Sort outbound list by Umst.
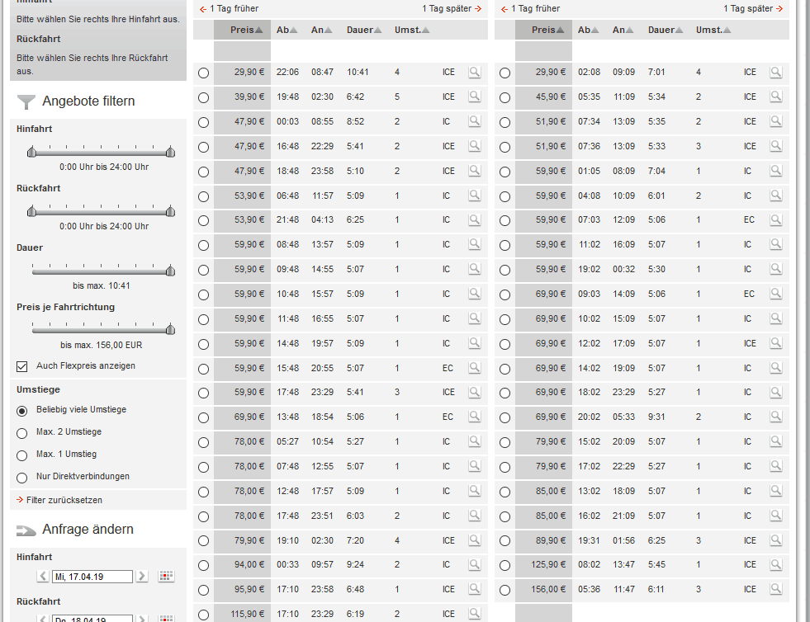 (412, 30)
